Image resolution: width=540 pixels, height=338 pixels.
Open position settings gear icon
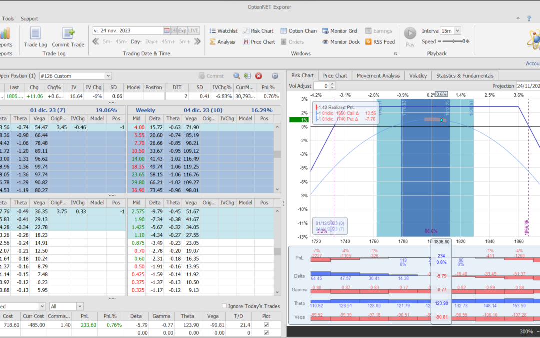click(275, 76)
